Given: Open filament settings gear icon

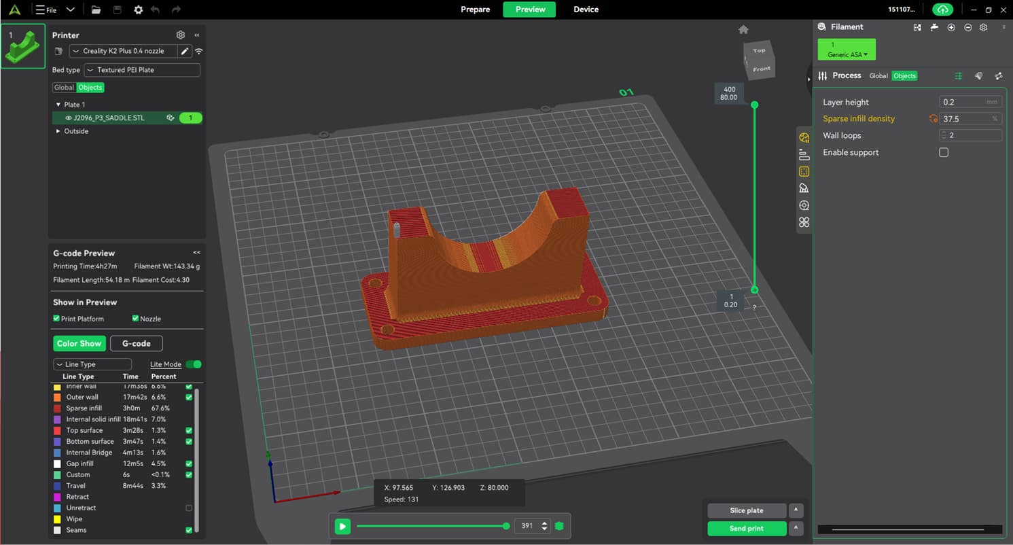Looking at the screenshot, I should point(983,27).
